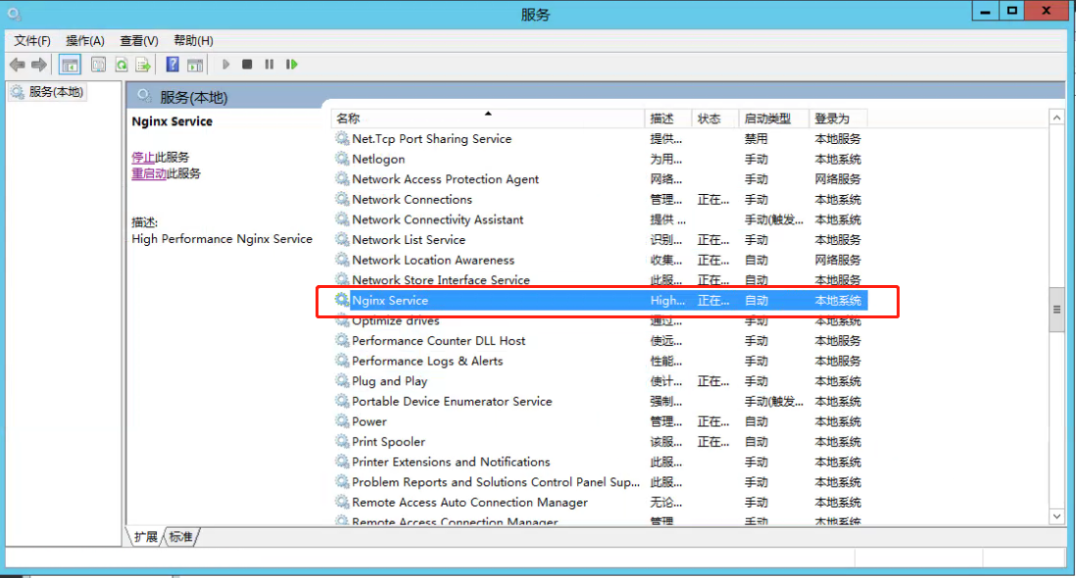The width and height of the screenshot is (1076, 578).
Task: Select 服务(本地) node in left tree
Action: [56, 92]
